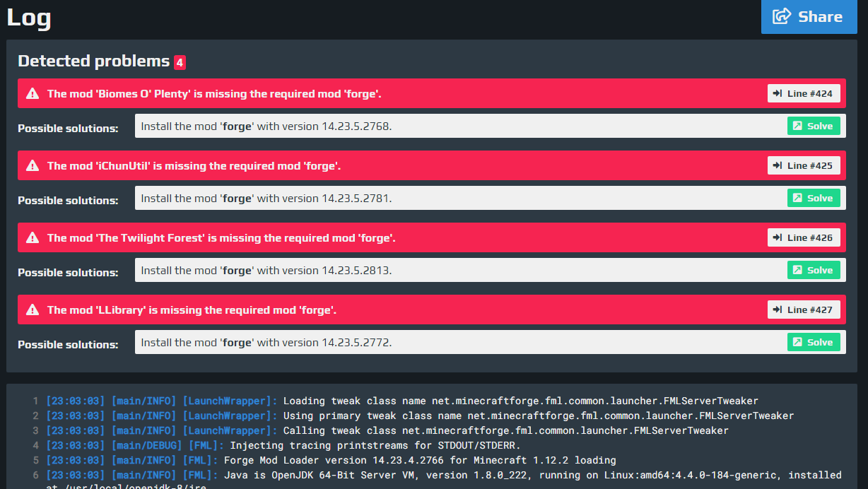This screenshot has height=489, width=868.
Task: Jump to Line #424
Action: pos(804,93)
